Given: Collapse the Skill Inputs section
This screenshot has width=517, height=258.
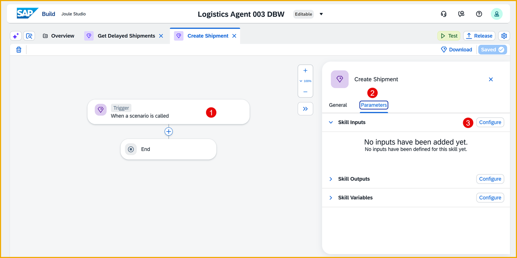Looking at the screenshot, I should tap(331, 122).
